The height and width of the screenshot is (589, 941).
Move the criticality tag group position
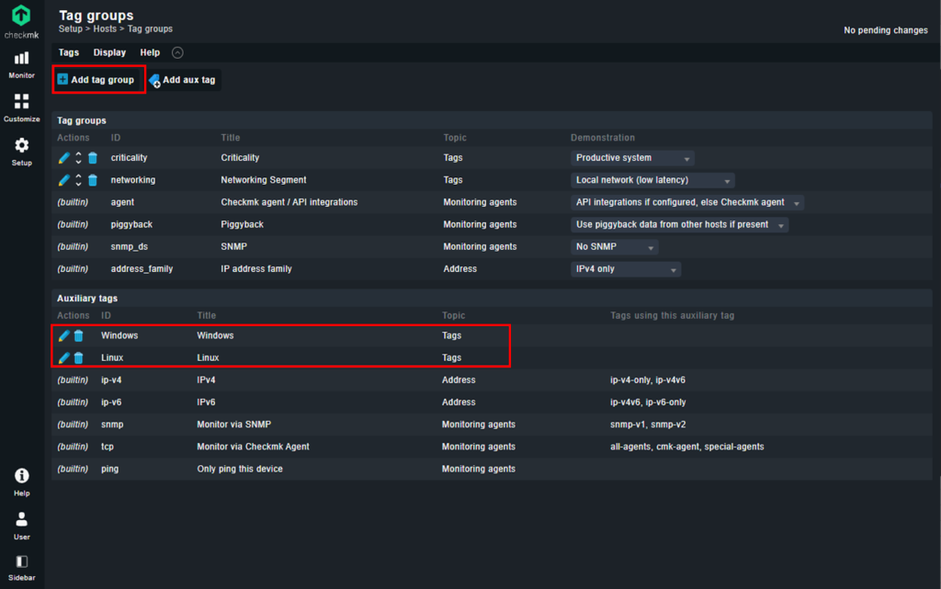(79, 158)
